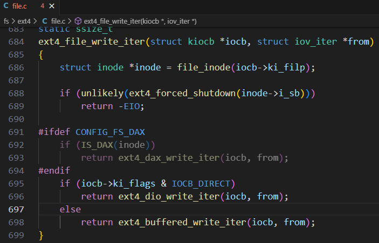Open the file.c breadcrumb item
This screenshot has height=243, width=379.
click(x=58, y=21)
